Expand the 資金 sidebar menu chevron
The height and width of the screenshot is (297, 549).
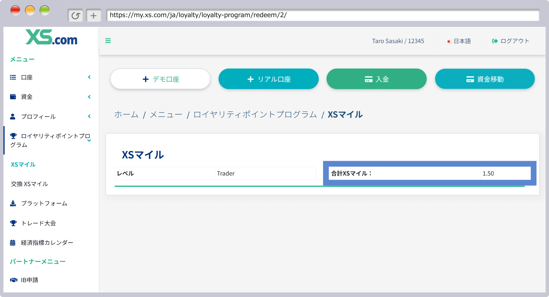pos(89,97)
